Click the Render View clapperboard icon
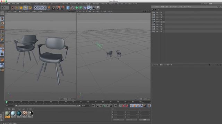This screenshot has width=222, height=124. point(54,8)
